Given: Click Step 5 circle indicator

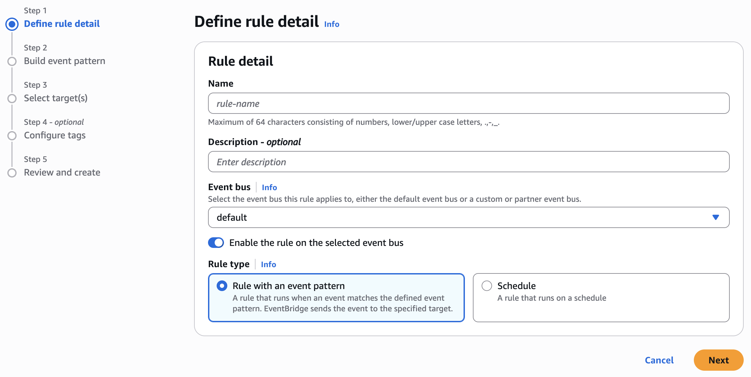Looking at the screenshot, I should coord(12,173).
